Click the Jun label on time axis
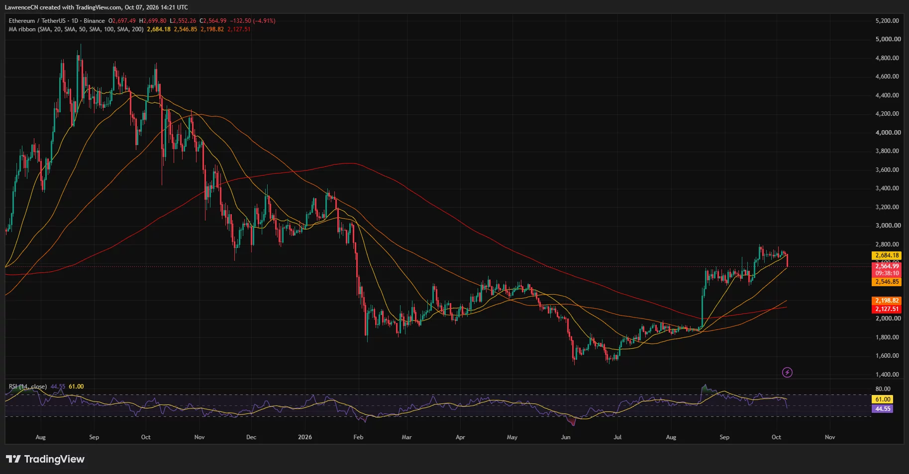 coord(566,437)
